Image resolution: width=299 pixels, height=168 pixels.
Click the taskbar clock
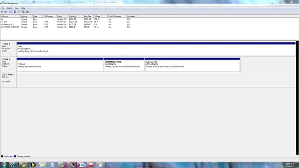click(x=289, y=165)
